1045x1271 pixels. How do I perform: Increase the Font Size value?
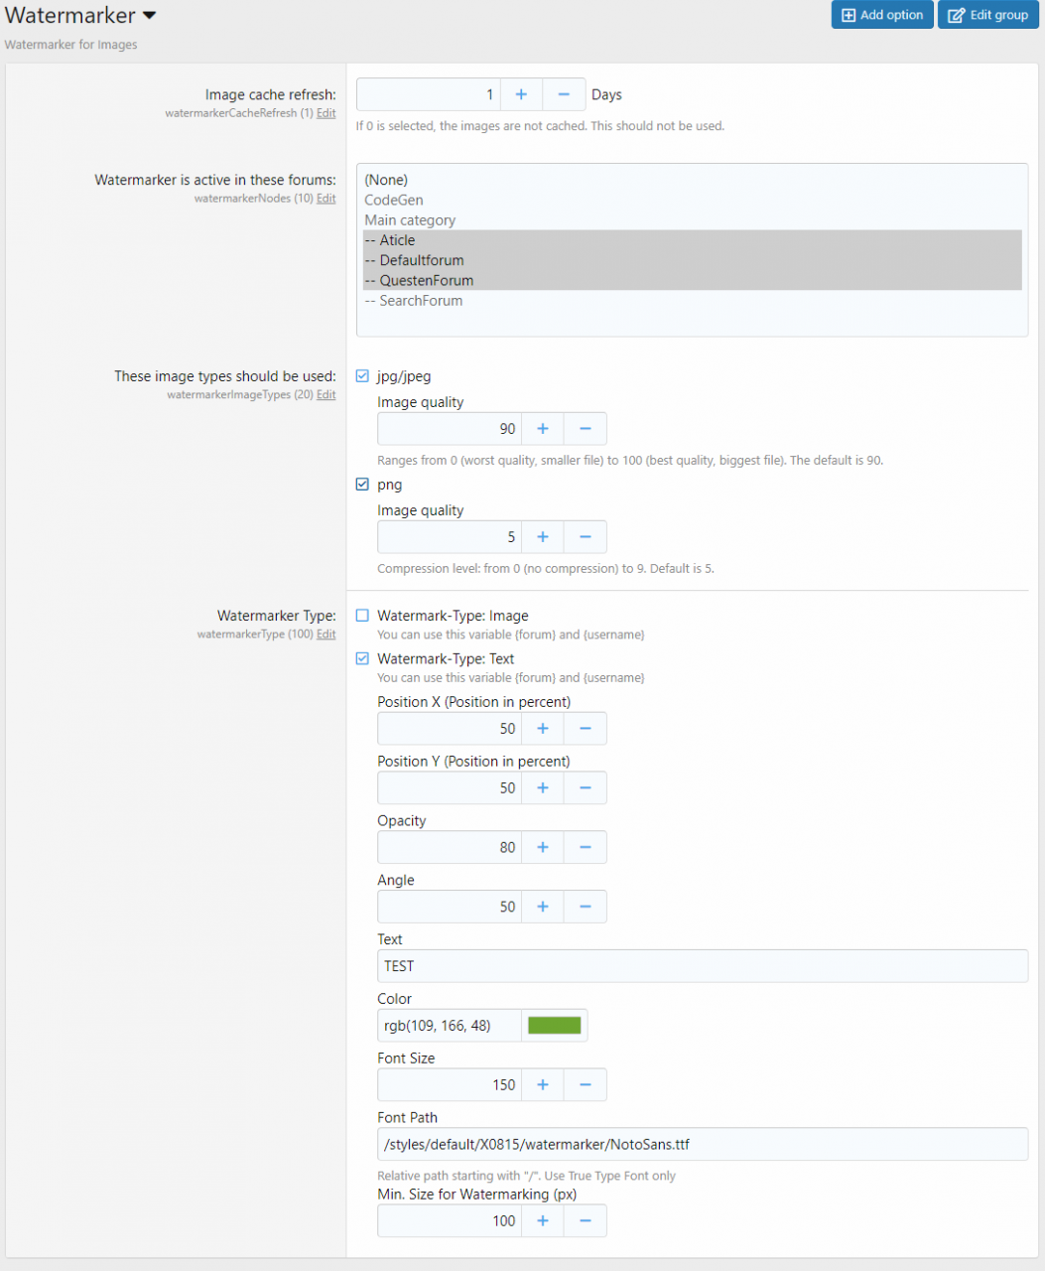coord(543,1085)
